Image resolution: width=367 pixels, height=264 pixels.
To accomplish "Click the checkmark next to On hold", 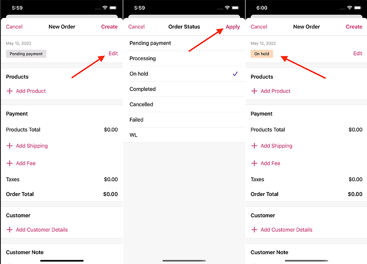I will [x=235, y=74].
